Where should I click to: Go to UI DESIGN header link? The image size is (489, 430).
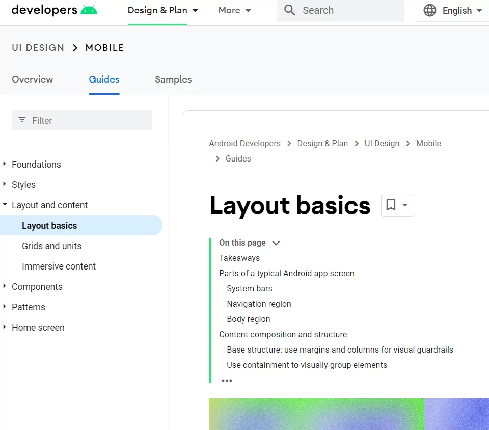pos(38,48)
